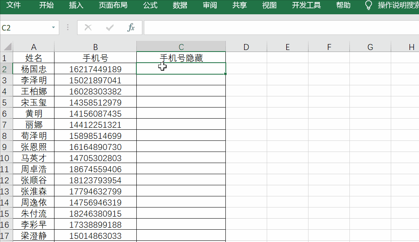Switch to the 视图 tab

click(270, 5)
